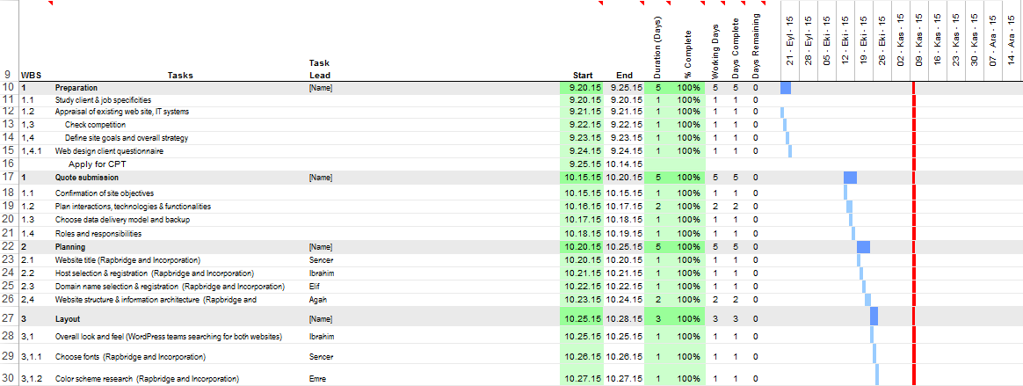Select the "Agah" task lead cell

(318, 300)
